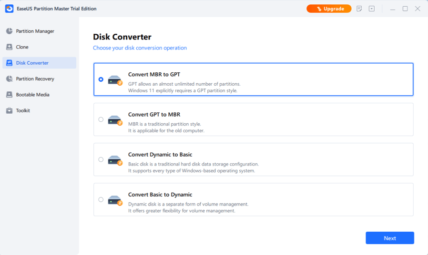Click the Next button

[x=389, y=238]
